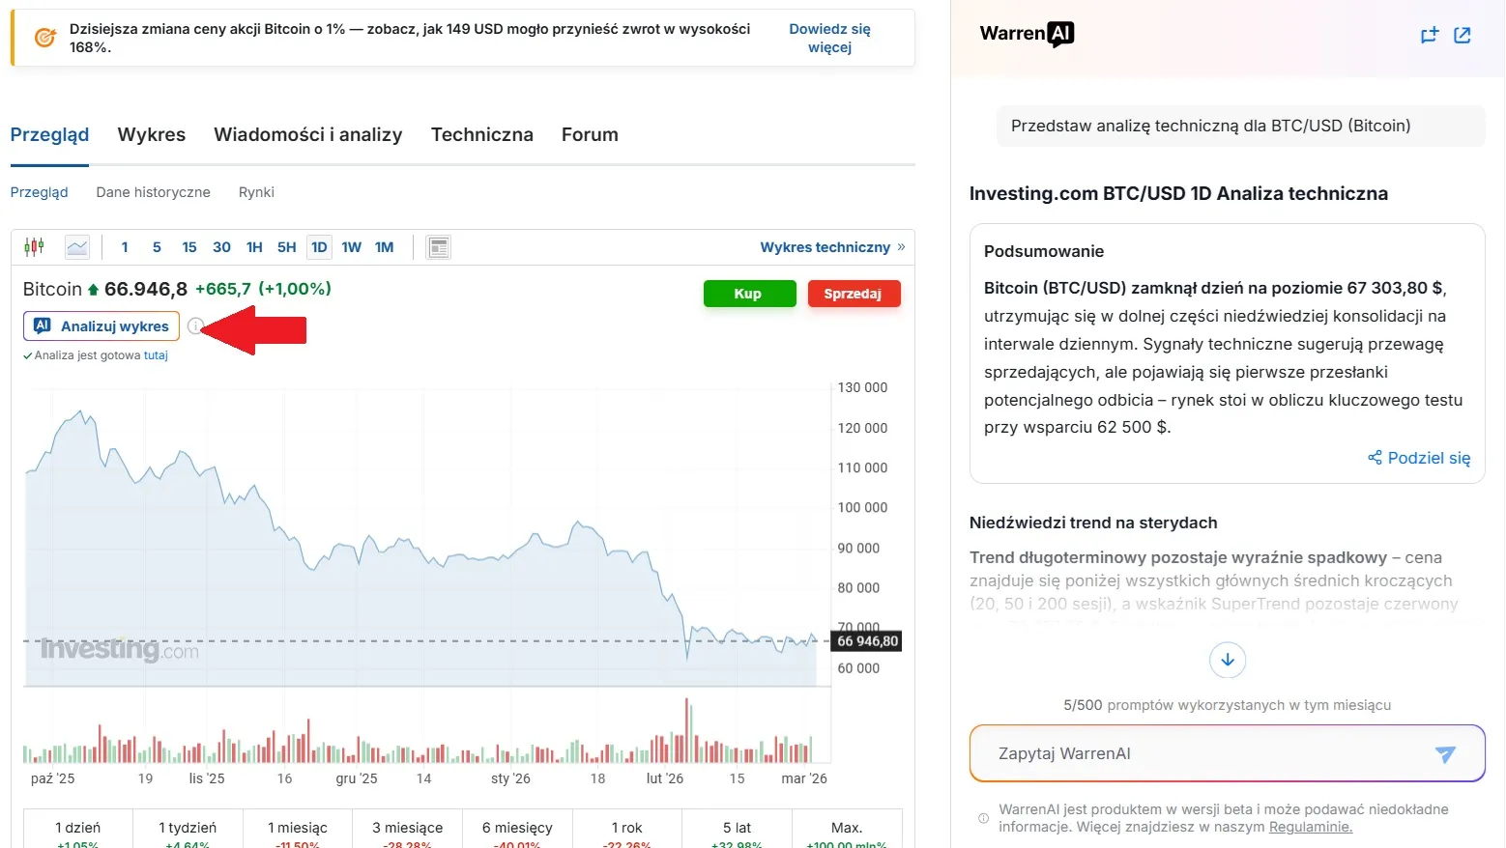Choose the 1 rok performance range
Screen dimensions: 1506x848
click(x=627, y=829)
